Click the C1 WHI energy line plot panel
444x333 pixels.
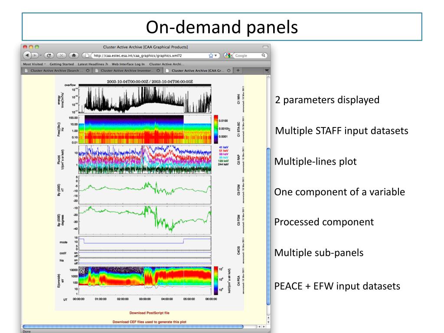pos(145,100)
